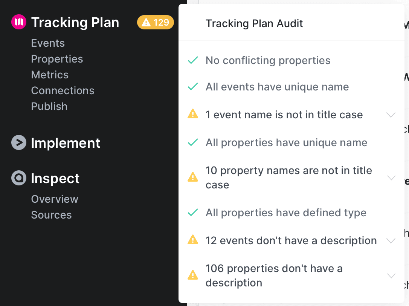Expand the event name not in title case item
409x306 pixels.
[x=391, y=115]
